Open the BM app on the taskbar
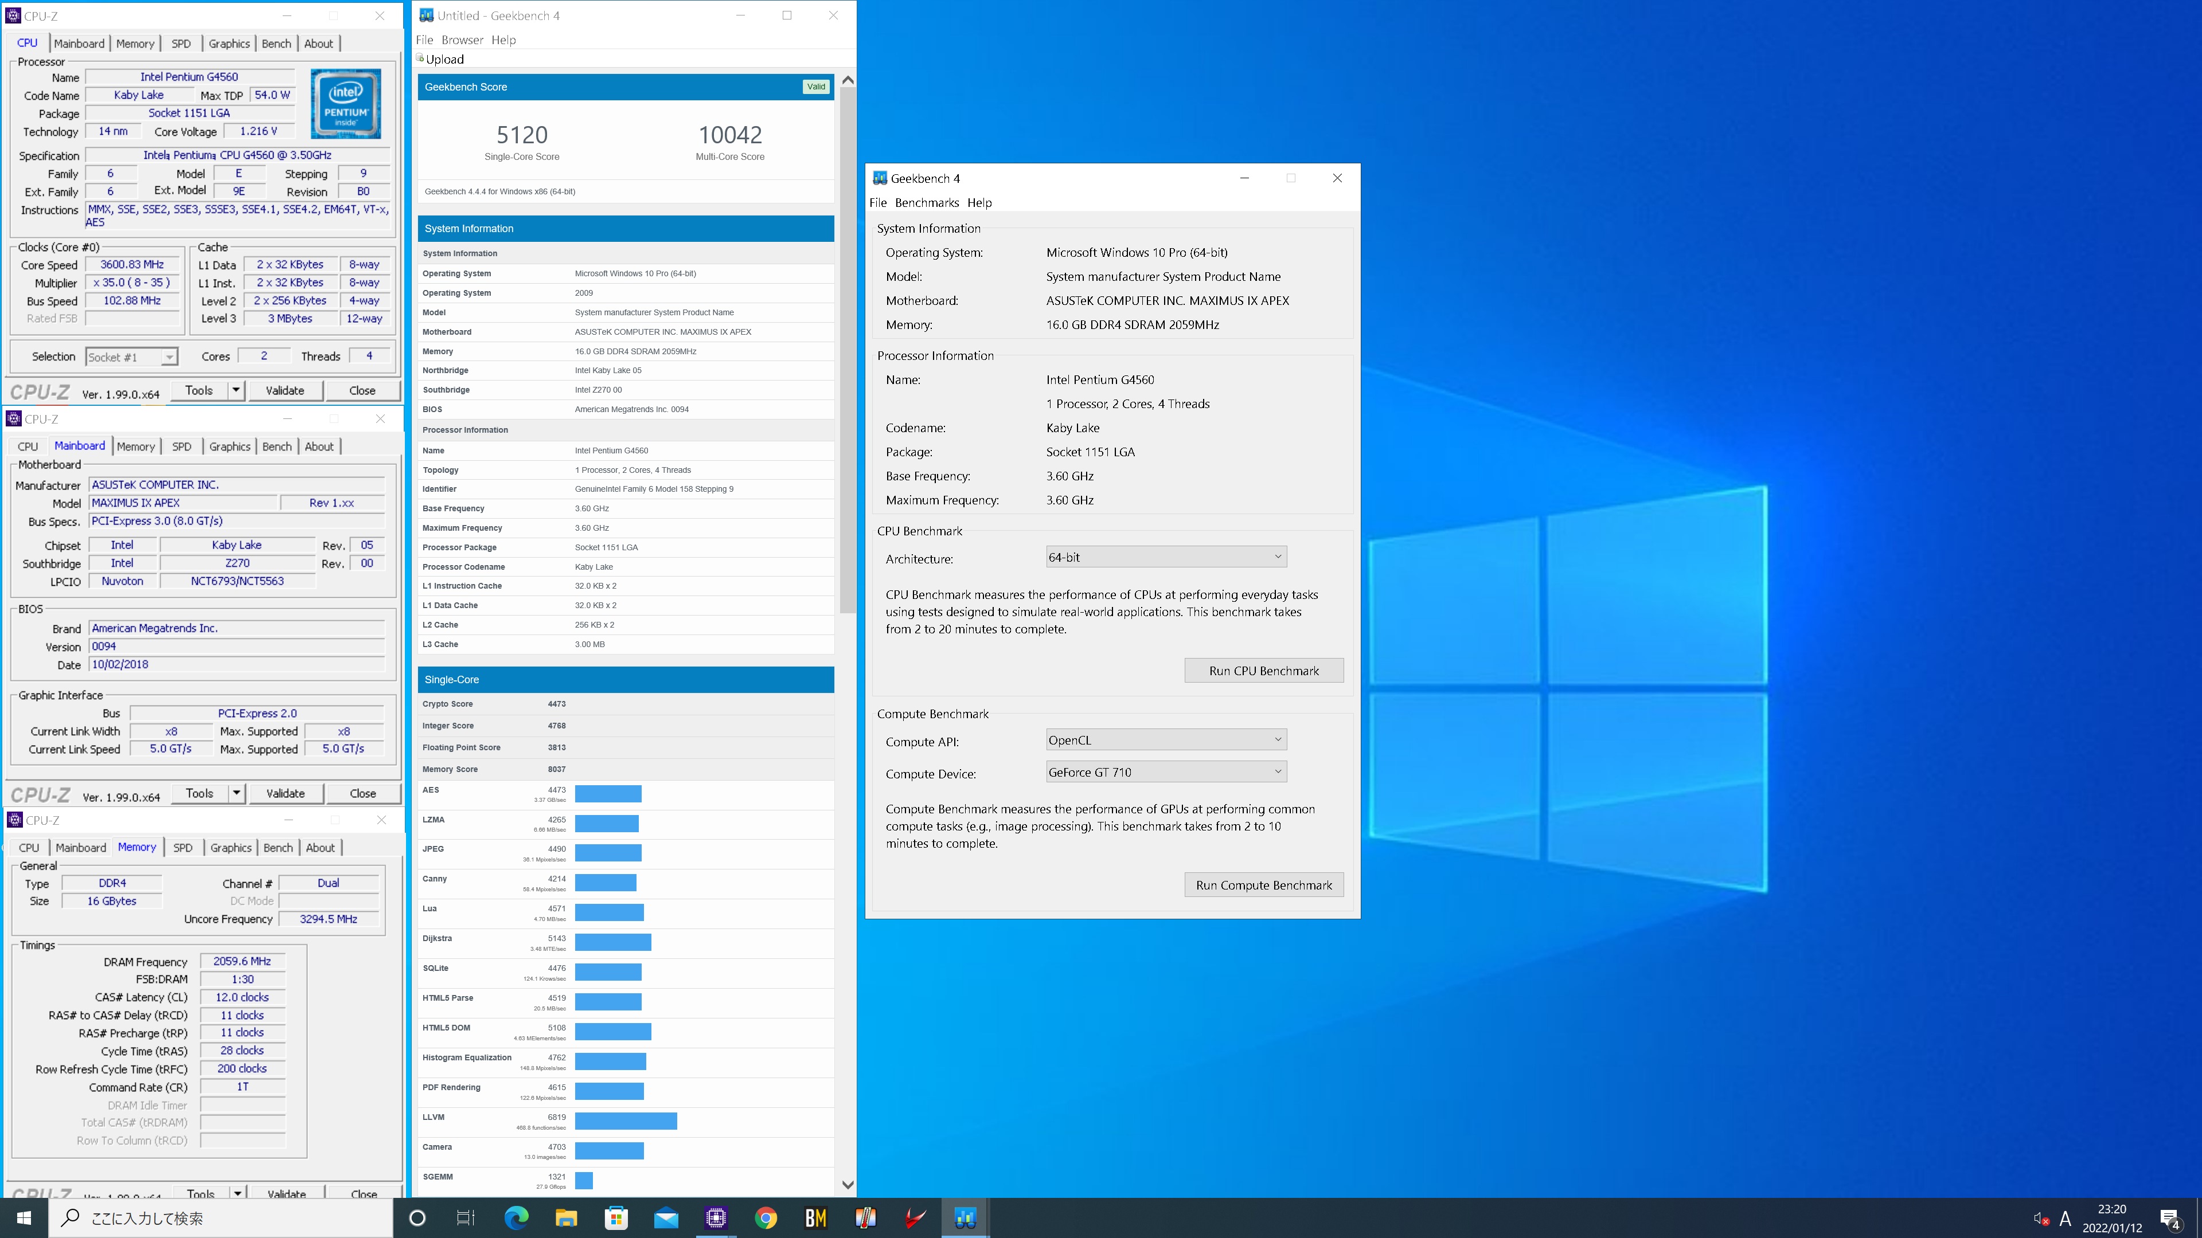Image resolution: width=2202 pixels, height=1238 pixels. click(817, 1217)
